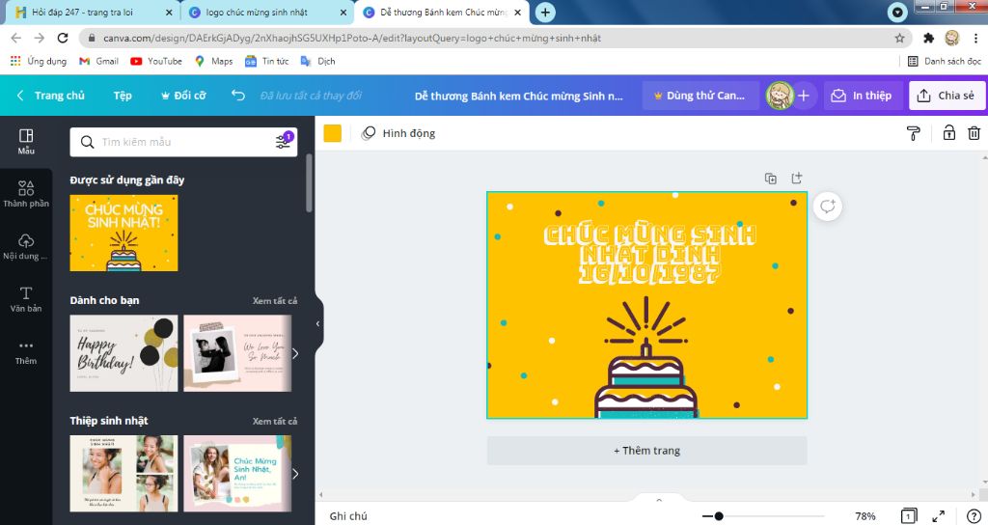
Task: Open the Nội dung uploads panel
Action: pos(26,246)
